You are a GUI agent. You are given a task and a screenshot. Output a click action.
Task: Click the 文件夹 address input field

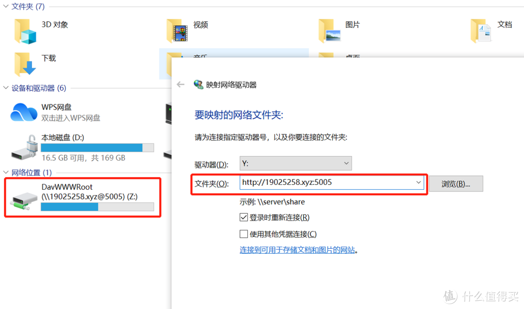pos(327,182)
